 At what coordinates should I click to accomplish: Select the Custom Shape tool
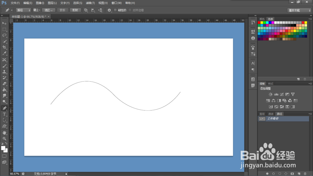[x=4, y=126]
